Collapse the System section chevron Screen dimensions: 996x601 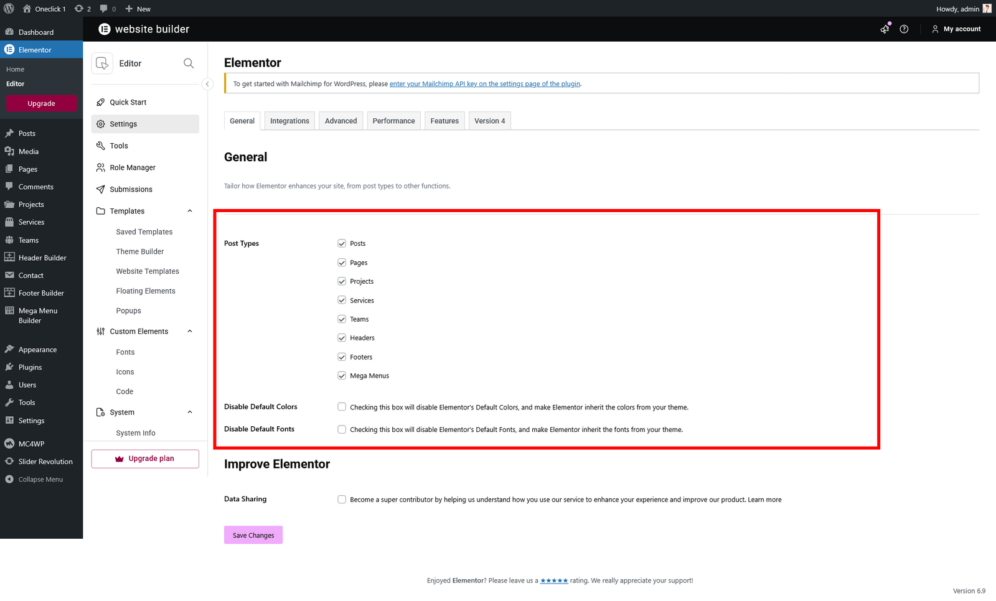coord(190,412)
